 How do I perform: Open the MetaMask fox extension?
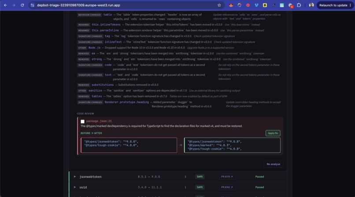coord(231,5)
